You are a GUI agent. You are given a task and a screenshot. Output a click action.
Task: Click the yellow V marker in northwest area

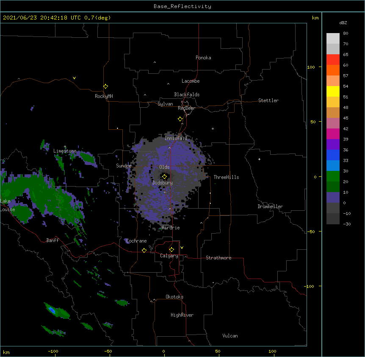74,78
